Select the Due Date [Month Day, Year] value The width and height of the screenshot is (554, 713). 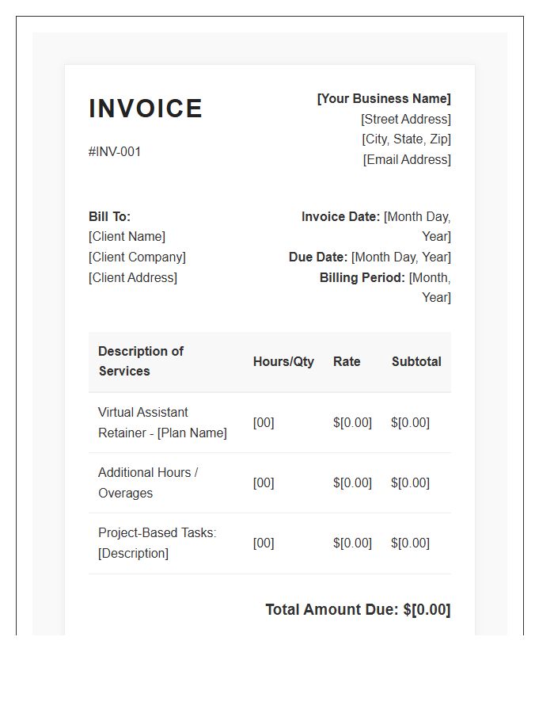coord(401,257)
